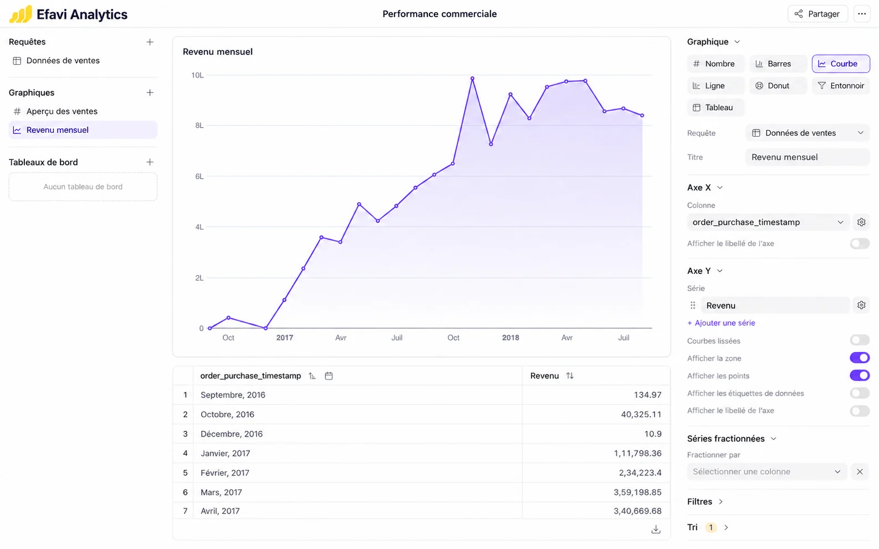Choose the Ligne chart type

point(716,86)
